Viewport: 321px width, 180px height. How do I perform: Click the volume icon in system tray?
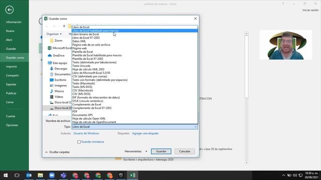pyautogui.click(x=295, y=175)
